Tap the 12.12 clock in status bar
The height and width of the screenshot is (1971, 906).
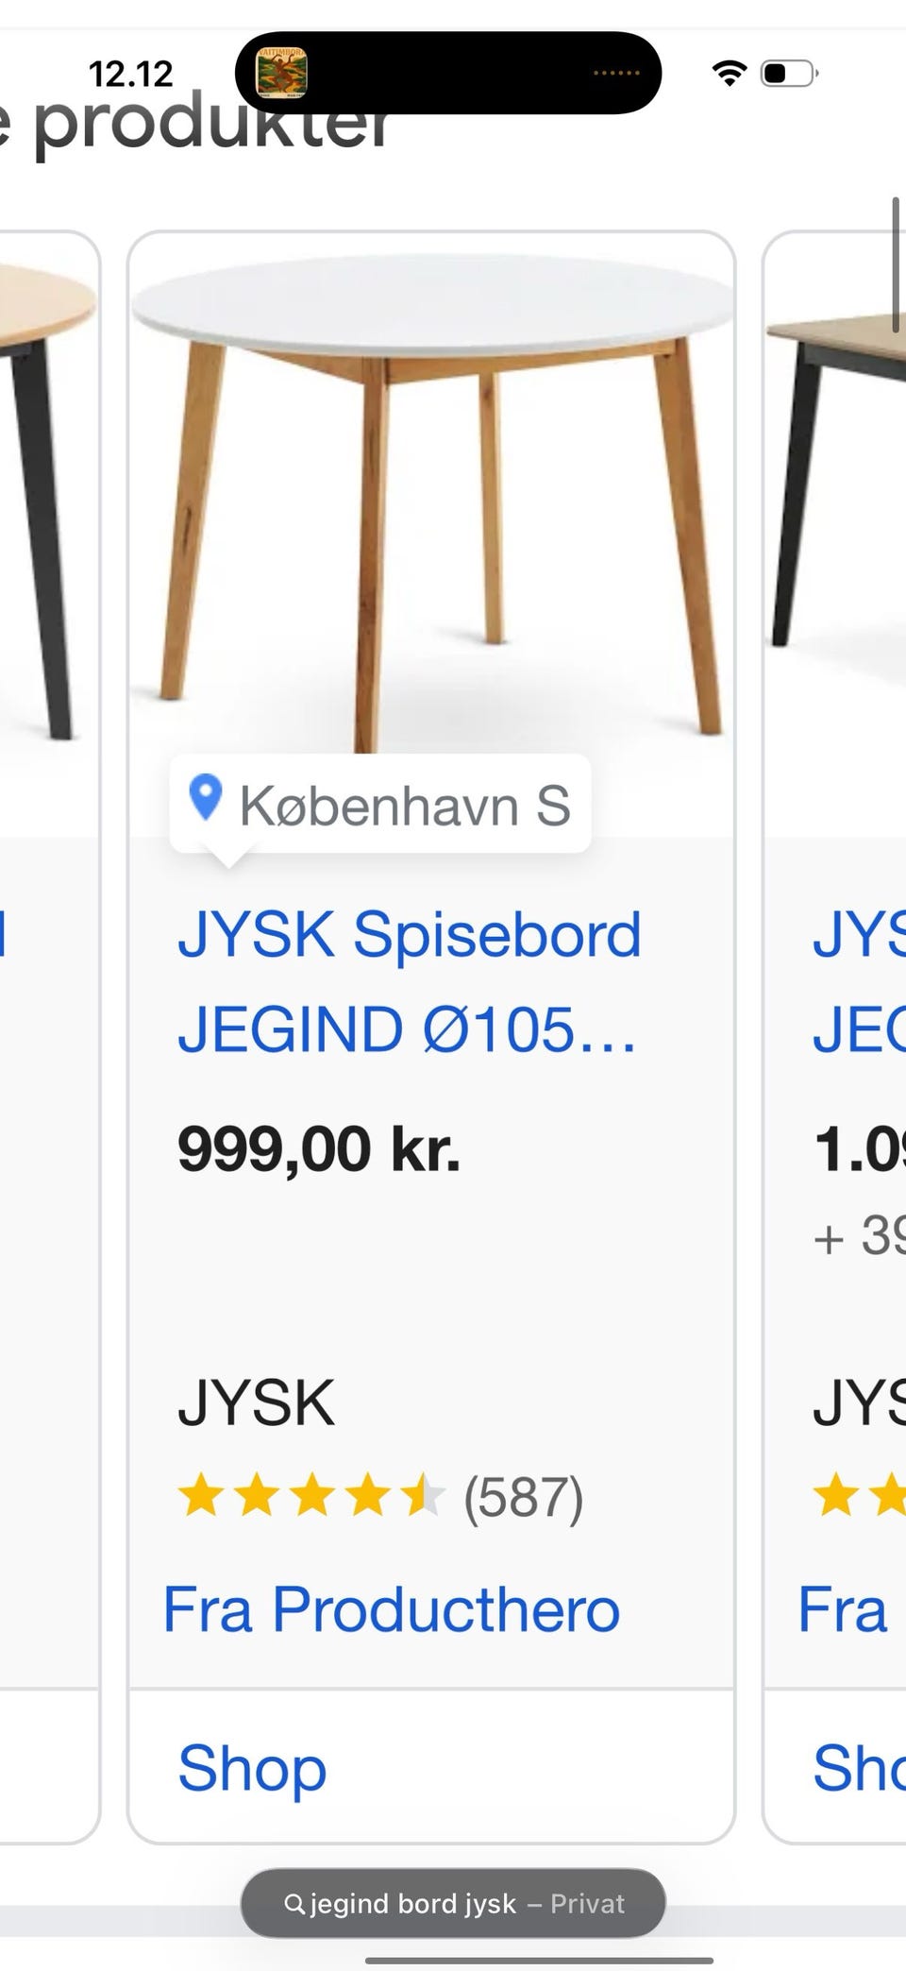(131, 74)
